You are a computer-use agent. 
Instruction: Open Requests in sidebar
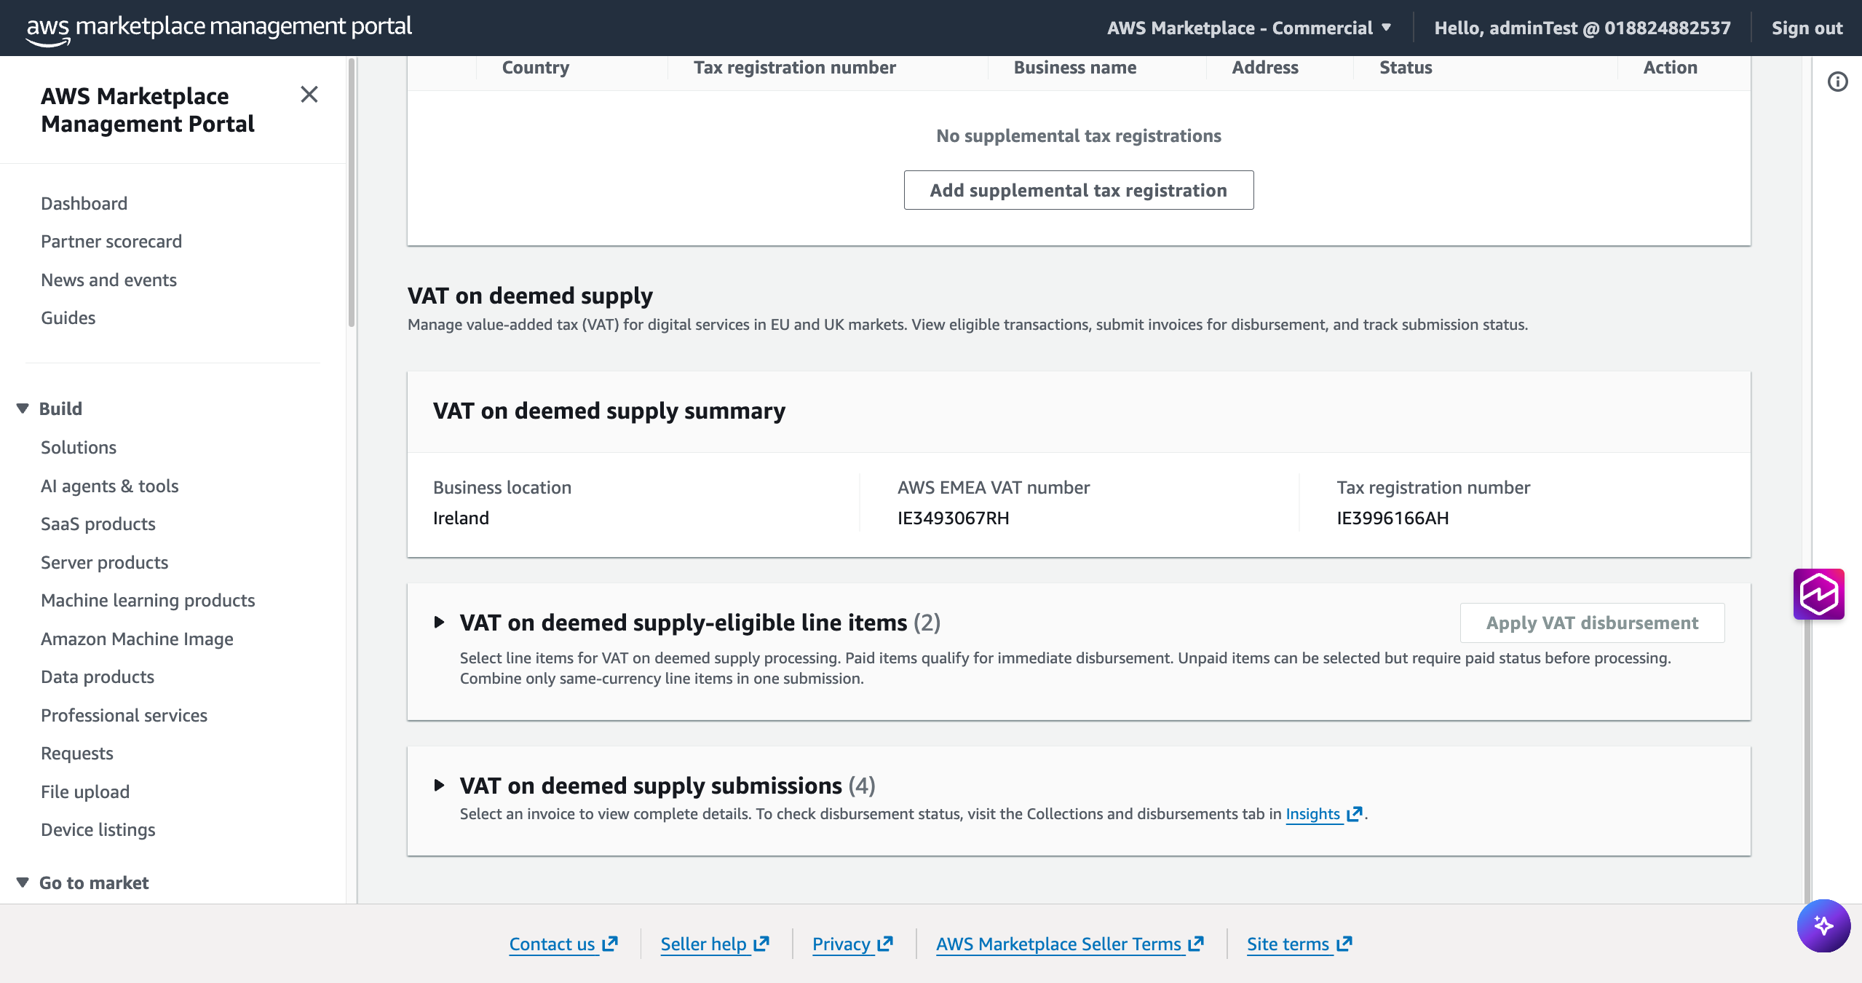tap(77, 753)
